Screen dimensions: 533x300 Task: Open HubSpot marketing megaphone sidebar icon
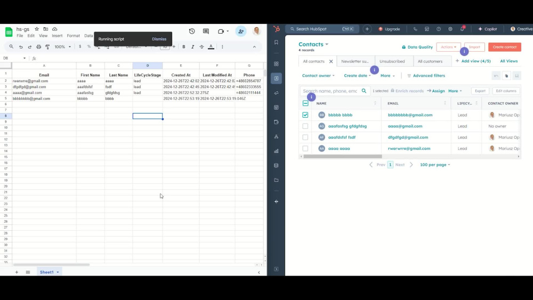click(276, 93)
